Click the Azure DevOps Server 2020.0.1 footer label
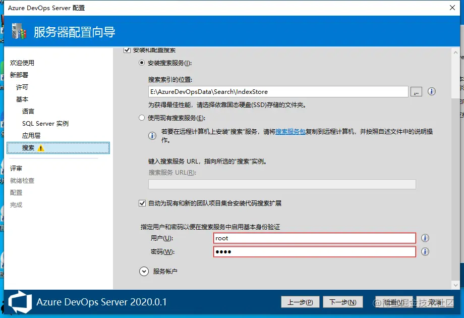 101,302
